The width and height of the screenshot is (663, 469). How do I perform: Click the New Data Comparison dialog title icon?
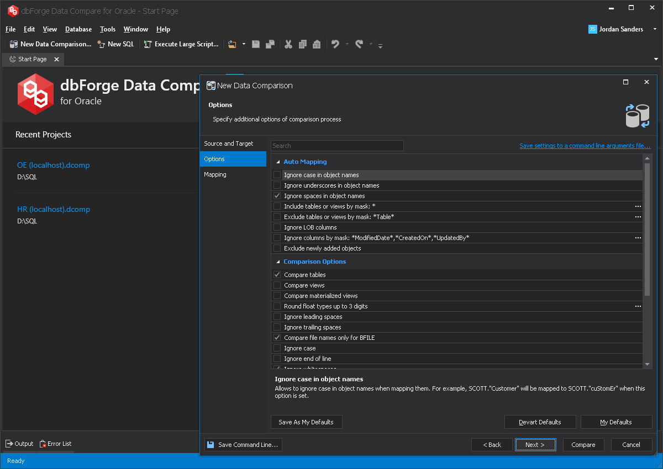tap(211, 86)
